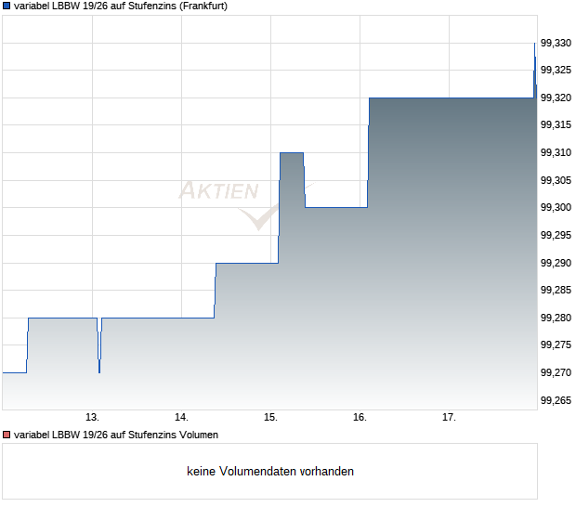Click the 99,330 price axis label
This screenshot has width=576, height=507.
[x=556, y=43]
